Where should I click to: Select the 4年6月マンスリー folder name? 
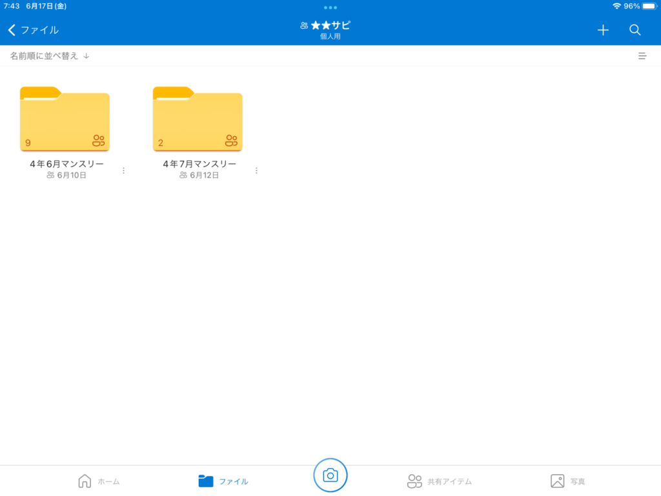pyautogui.click(x=66, y=163)
